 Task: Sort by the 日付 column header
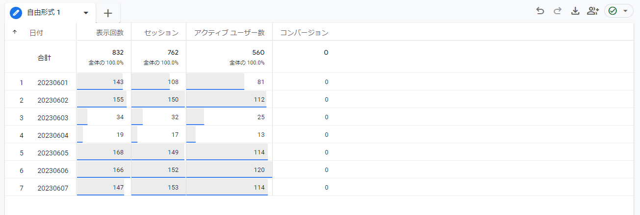[x=36, y=33]
